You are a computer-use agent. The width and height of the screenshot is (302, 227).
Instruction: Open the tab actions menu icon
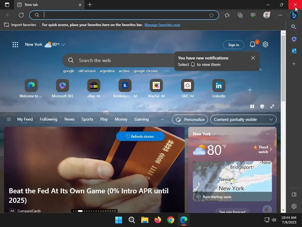(x=7, y=5)
